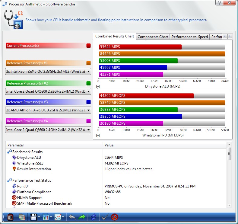Screen dimensions: 238x224
Task: Select the Platform Compliance row
Action: (x=116, y=192)
